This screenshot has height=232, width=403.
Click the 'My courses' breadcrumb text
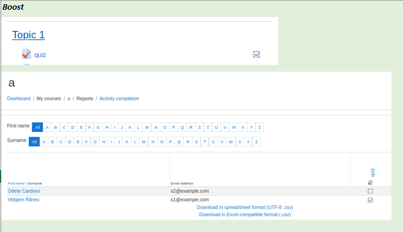49,98
